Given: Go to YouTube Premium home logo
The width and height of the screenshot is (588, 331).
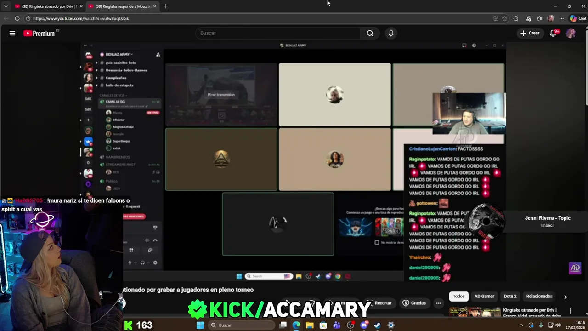Looking at the screenshot, I should click(x=40, y=33).
